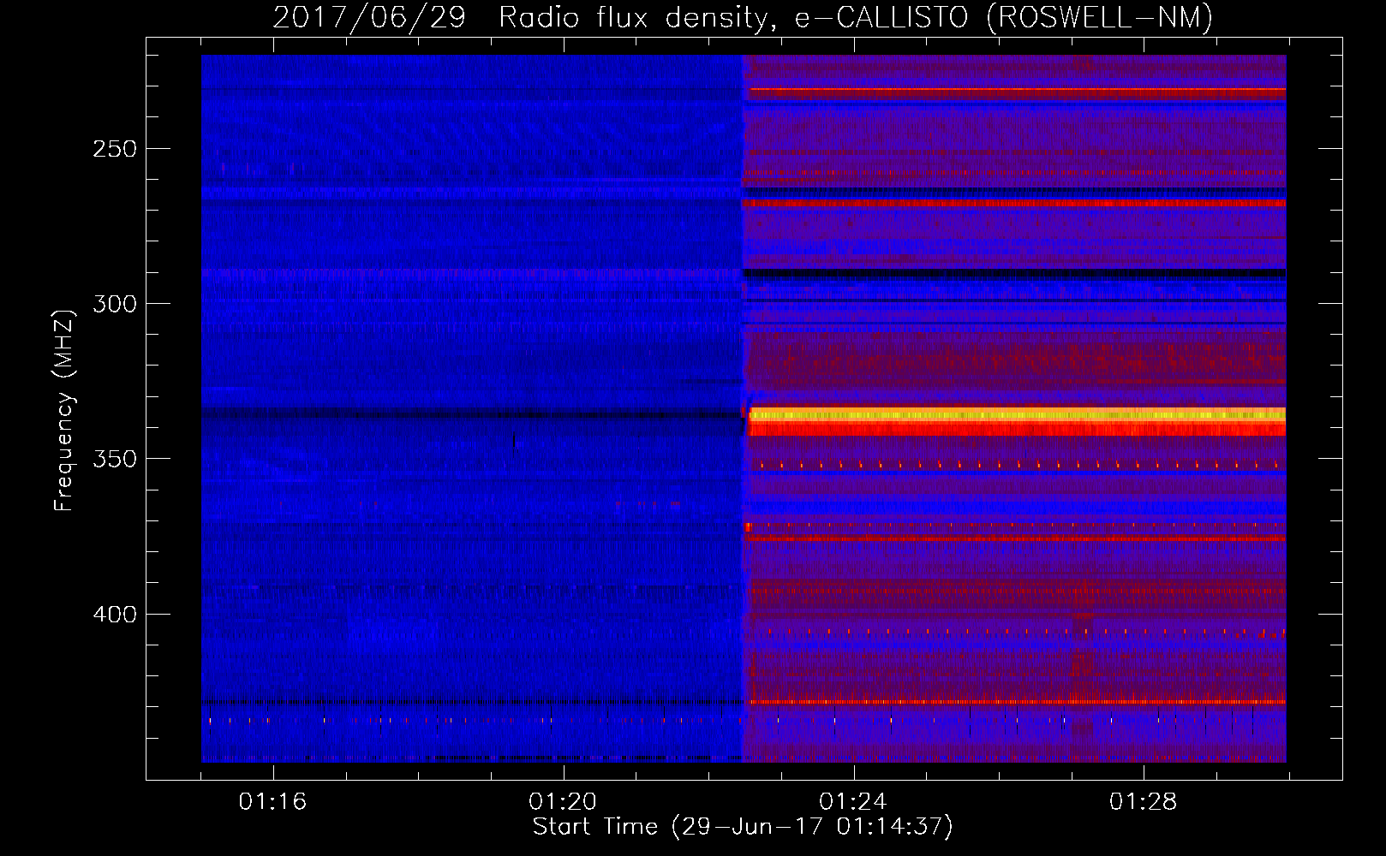Screen dimensions: 1386x856
Task: Click the 01:16 time tick label
Action: click(x=272, y=801)
